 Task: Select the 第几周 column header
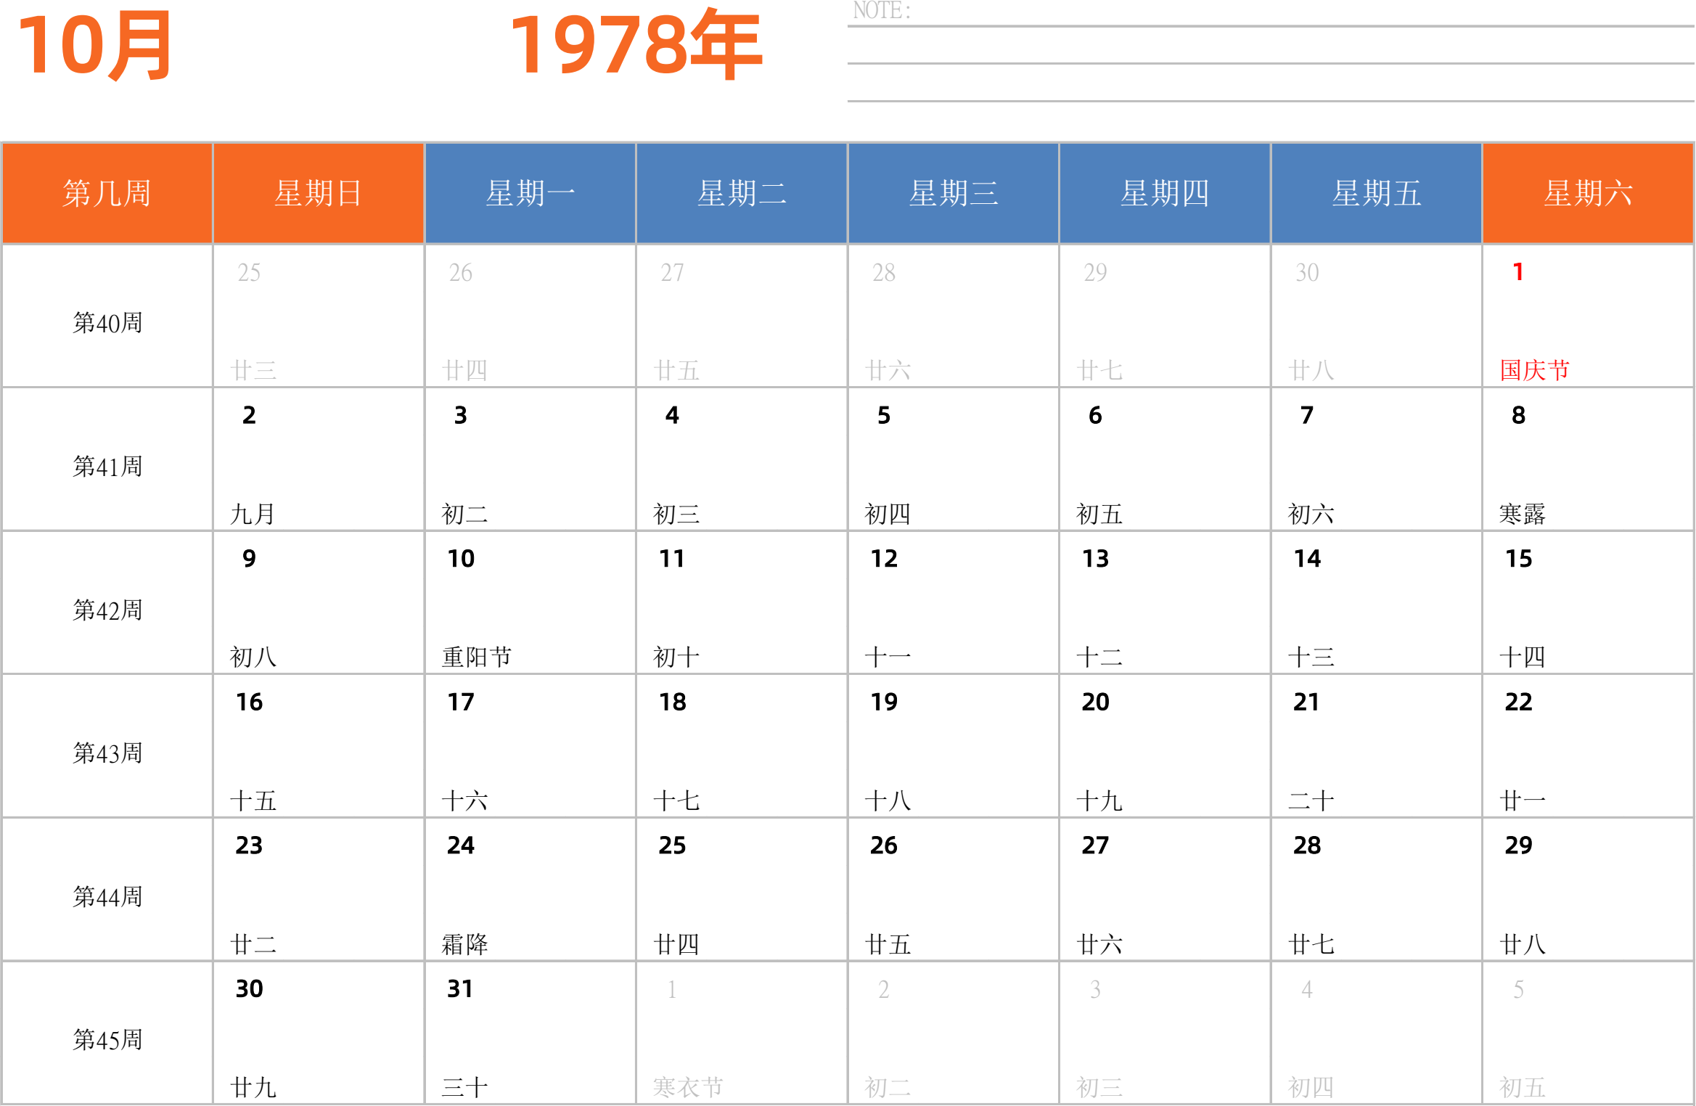tap(107, 193)
